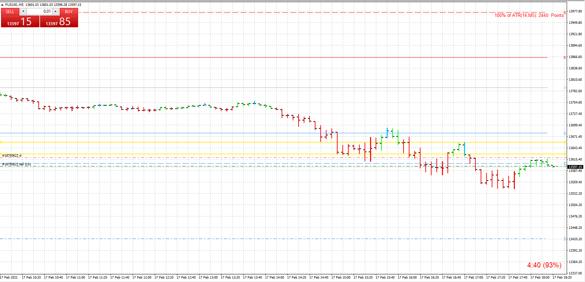
Task: Click the 0.01 volume input field
Action: pos(39,11)
